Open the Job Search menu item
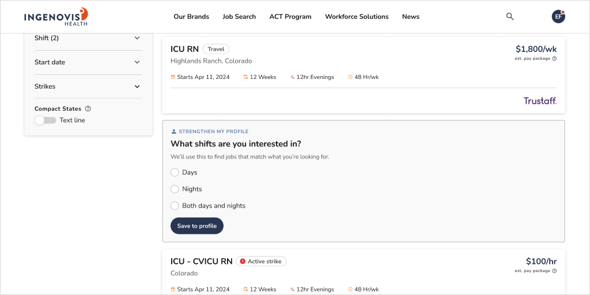The image size is (590, 295). point(239,17)
